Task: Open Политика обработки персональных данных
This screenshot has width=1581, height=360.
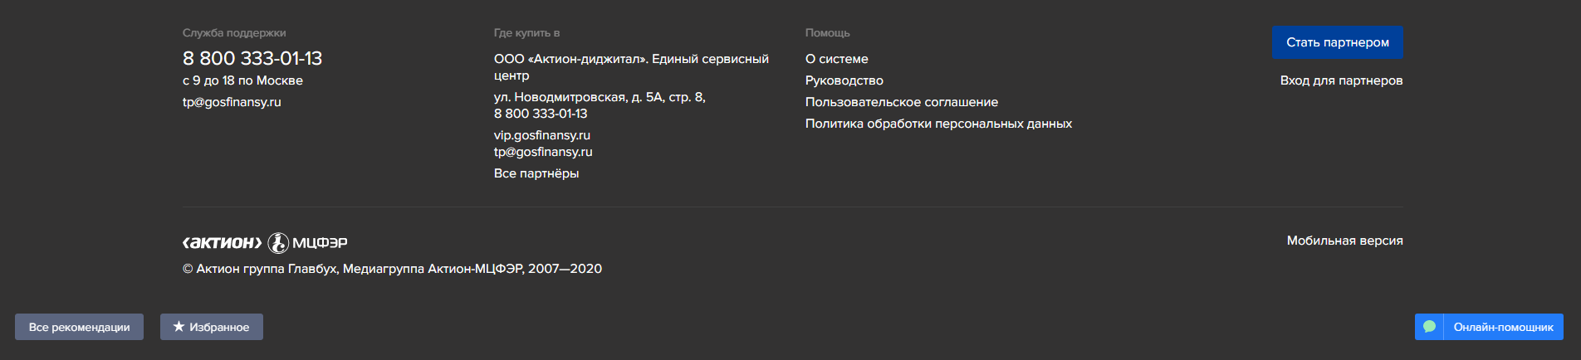Action: click(938, 124)
